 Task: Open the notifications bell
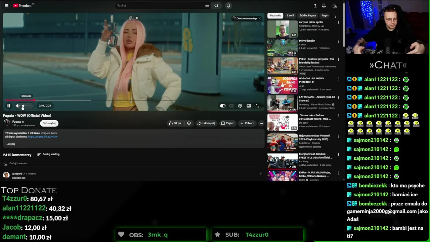tap(324, 5)
